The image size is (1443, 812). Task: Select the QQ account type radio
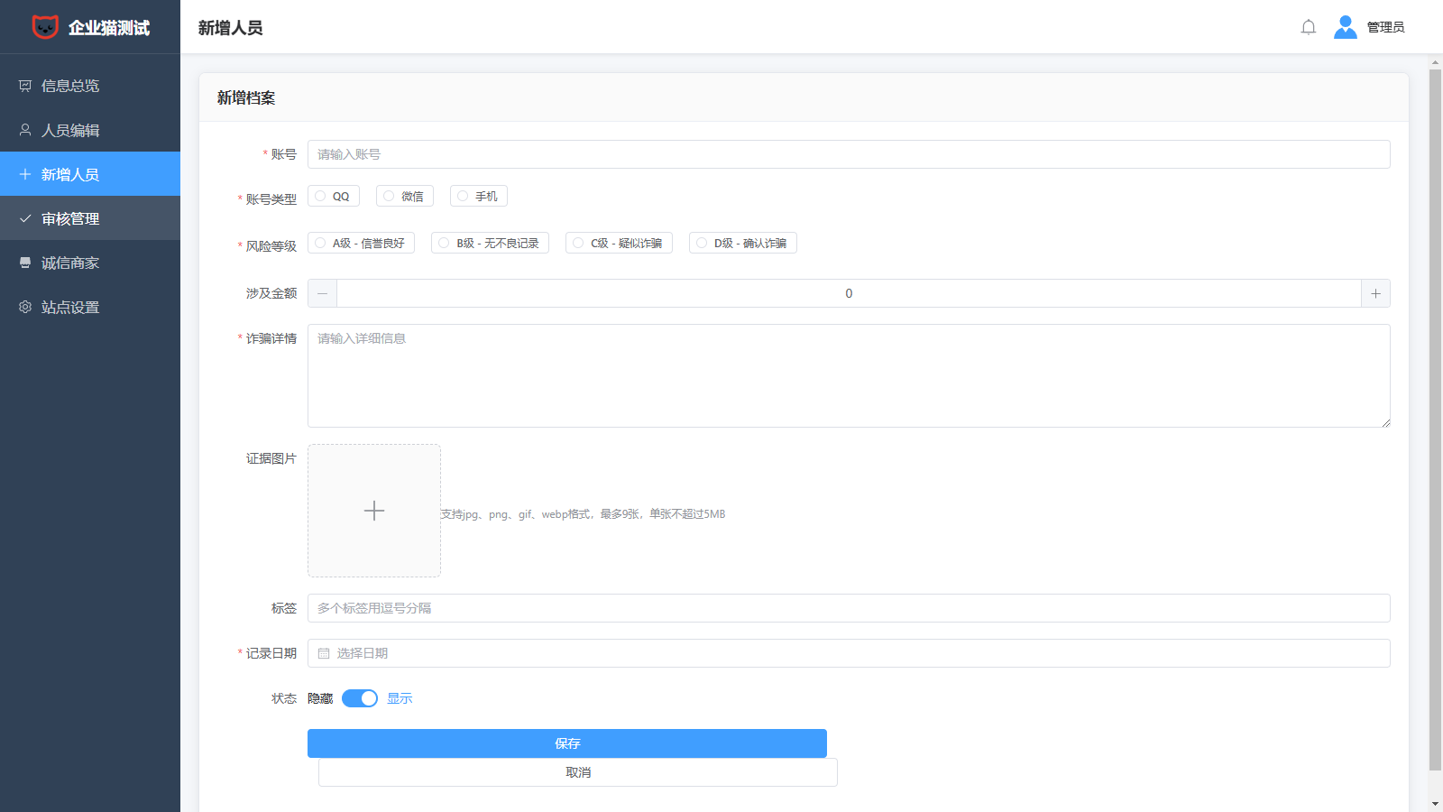(321, 196)
